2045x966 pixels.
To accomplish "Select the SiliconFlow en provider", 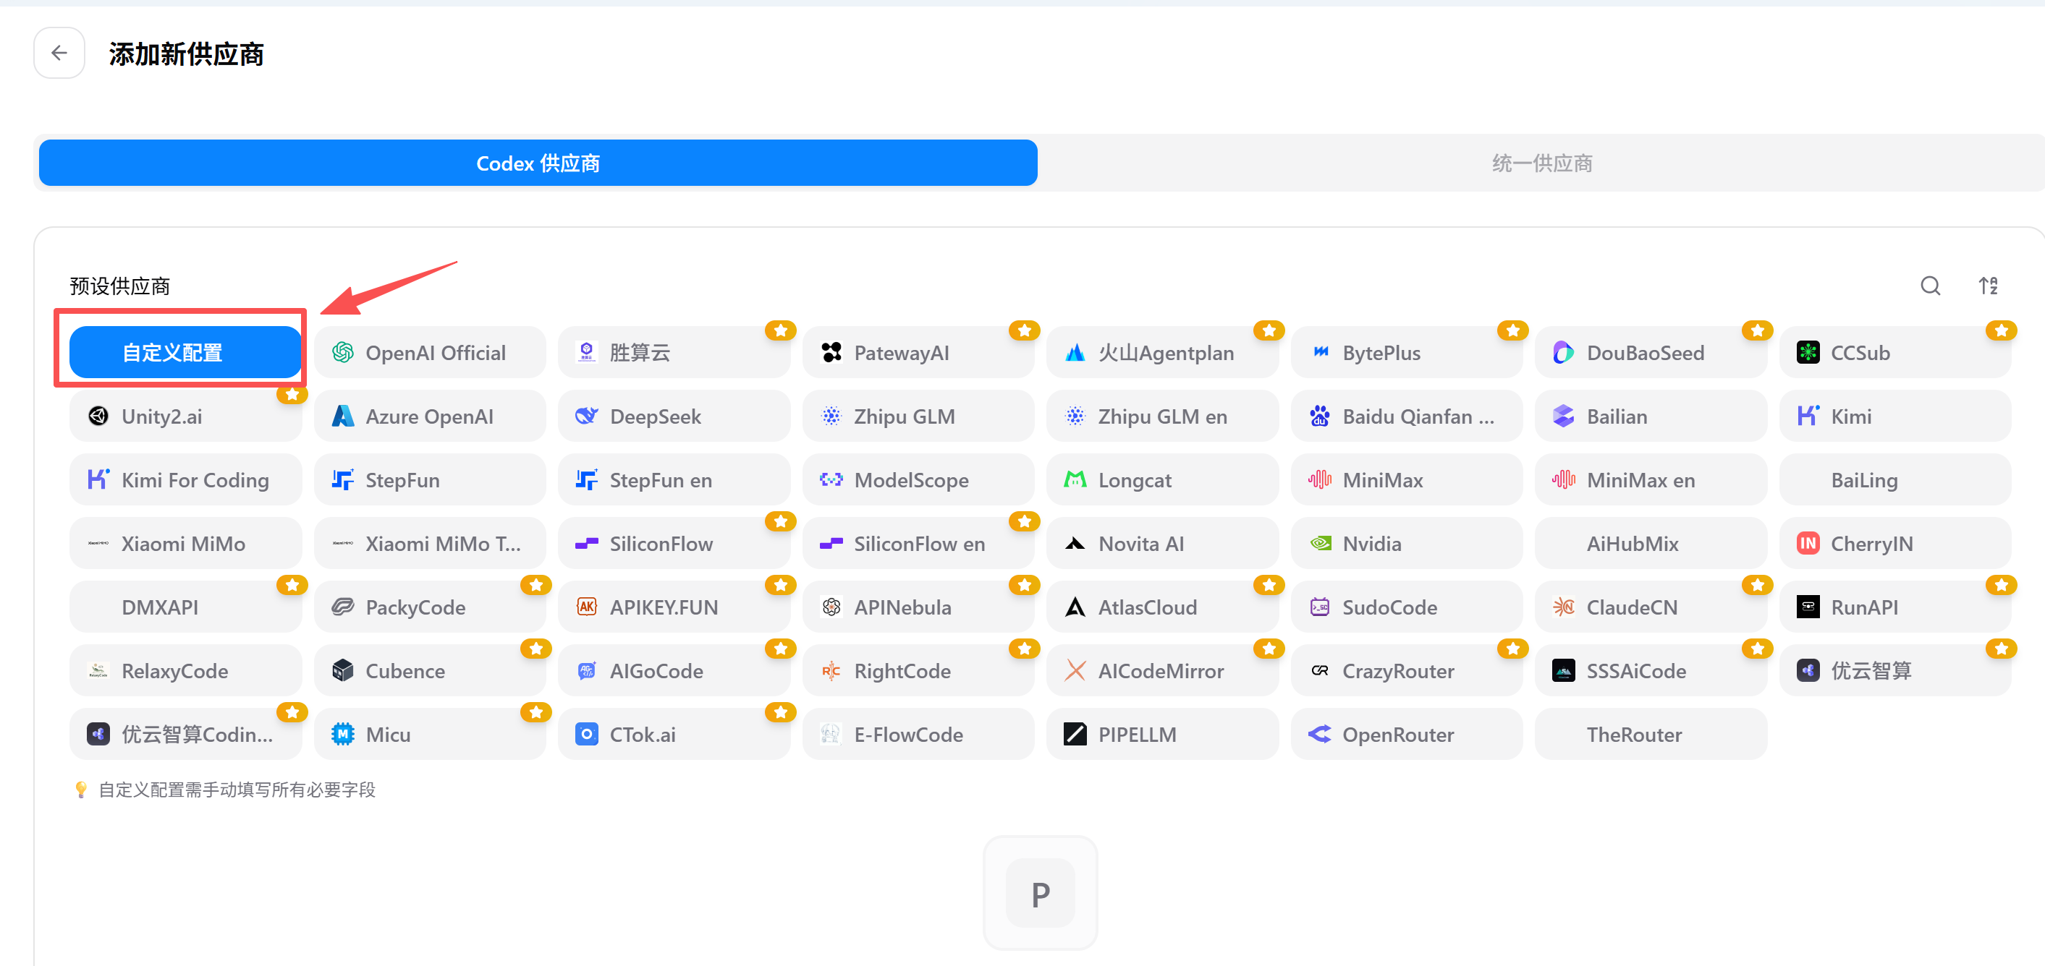I will (x=918, y=543).
